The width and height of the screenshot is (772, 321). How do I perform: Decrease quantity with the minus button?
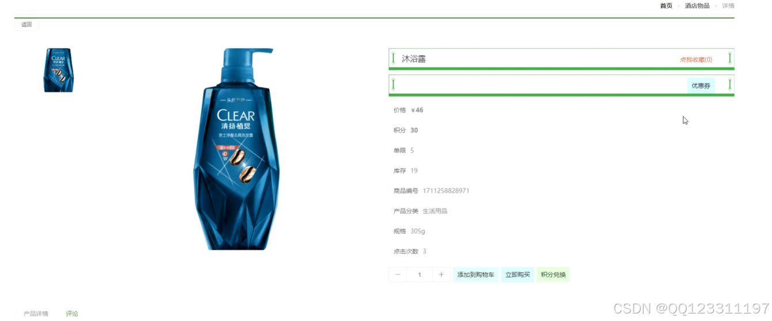tap(398, 274)
